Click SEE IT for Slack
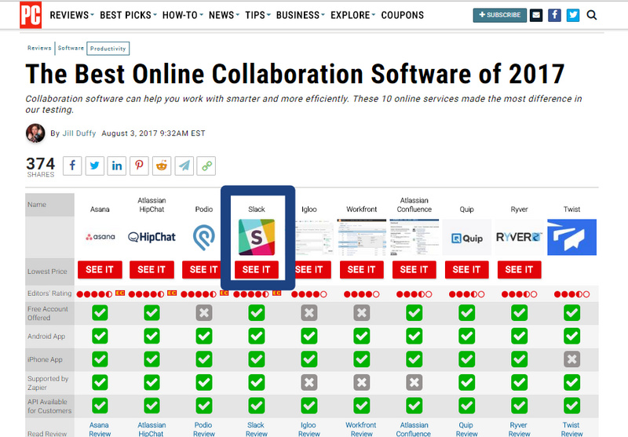This screenshot has width=628, height=437. coord(257,270)
